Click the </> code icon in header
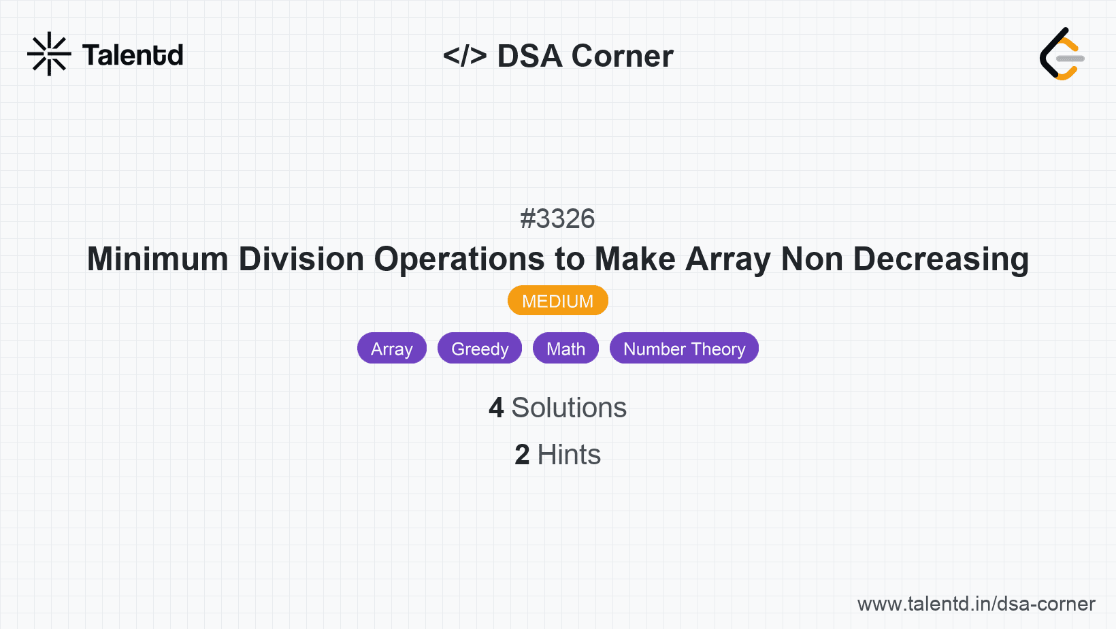Screen dimensions: 1116x629 point(466,55)
